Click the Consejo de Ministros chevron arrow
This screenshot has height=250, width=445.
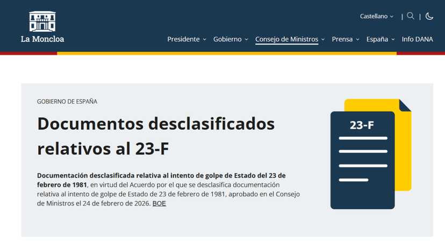[323, 40]
